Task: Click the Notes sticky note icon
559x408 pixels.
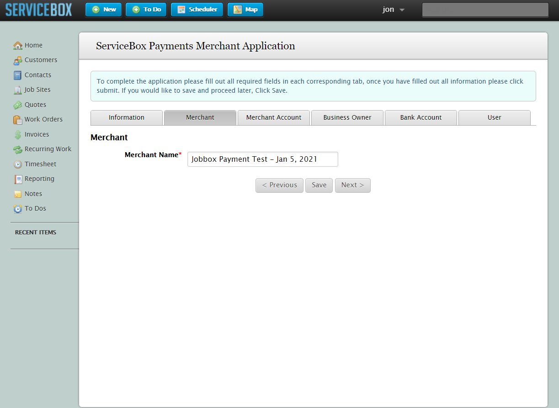Action: 18,194
